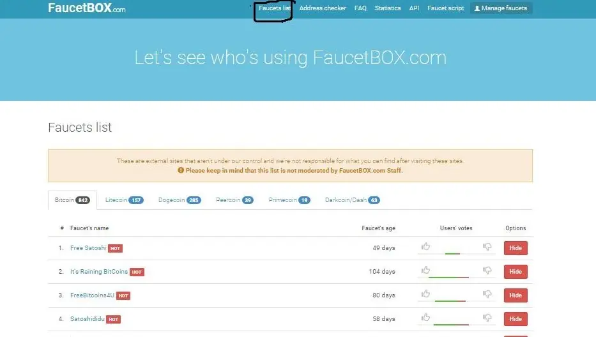Click the 49 days age cell
596x337 pixels.
(383, 248)
